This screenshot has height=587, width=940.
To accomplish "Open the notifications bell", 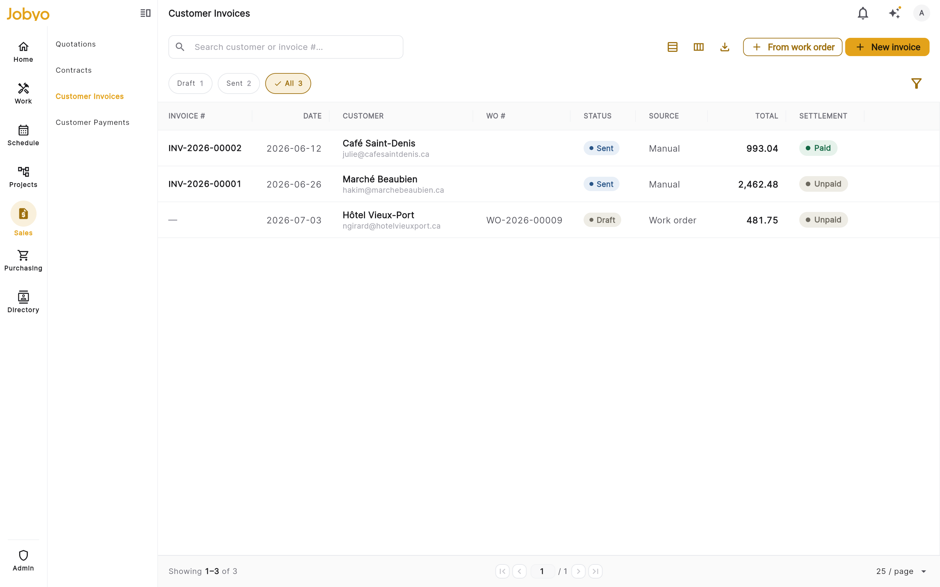I will click(x=863, y=13).
